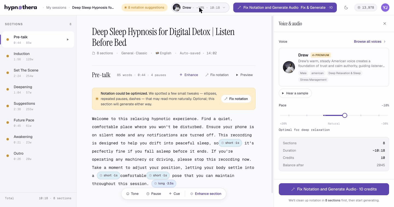Select the Suggestions section
The width and height of the screenshot is (394, 207).
tap(38, 106)
